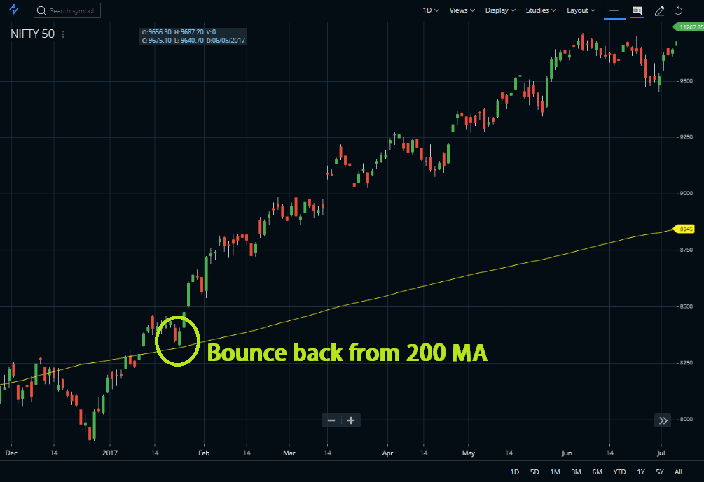The height and width of the screenshot is (482, 704).
Task: Click the search magnifier icon
Action: click(41, 10)
